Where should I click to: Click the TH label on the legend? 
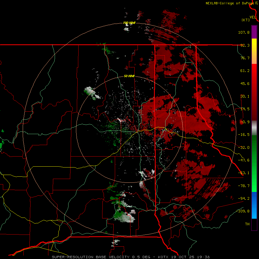pyautogui.click(x=247, y=224)
